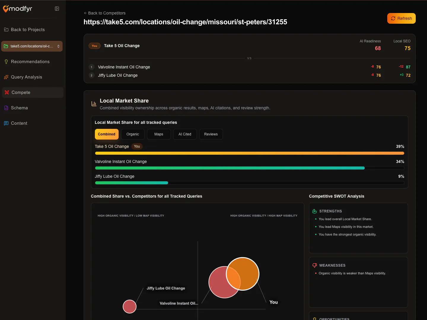The image size is (427, 320).
Task: Click the page URL heading
Action: [185, 22]
